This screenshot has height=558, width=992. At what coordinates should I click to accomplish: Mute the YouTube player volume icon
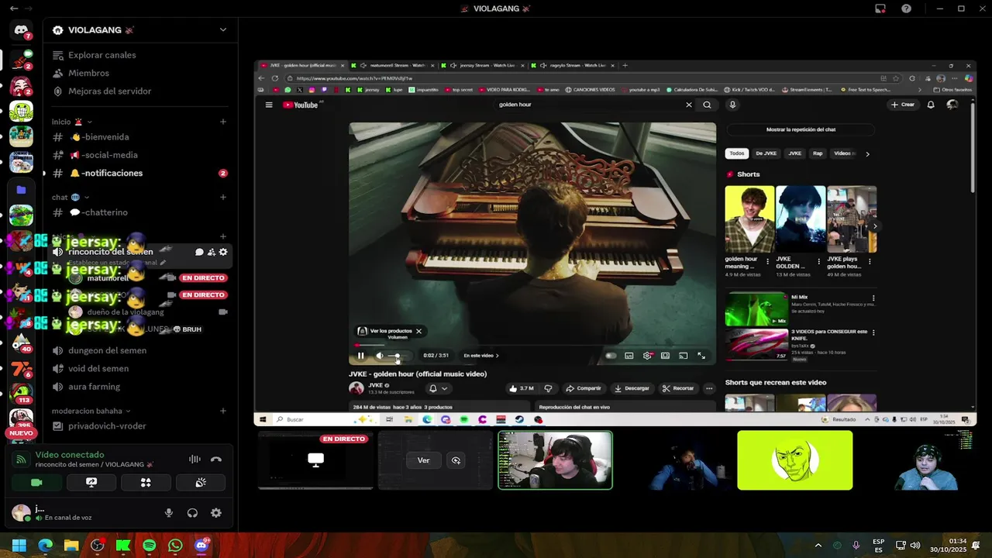(380, 356)
